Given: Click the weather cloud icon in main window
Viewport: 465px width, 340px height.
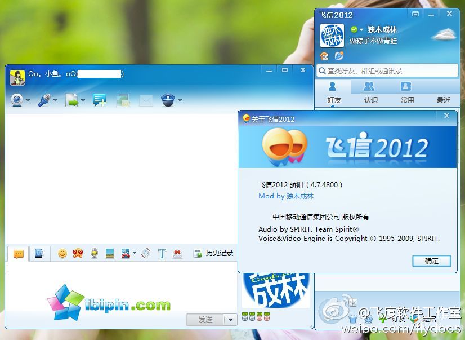Looking at the screenshot, I should coord(444,34).
